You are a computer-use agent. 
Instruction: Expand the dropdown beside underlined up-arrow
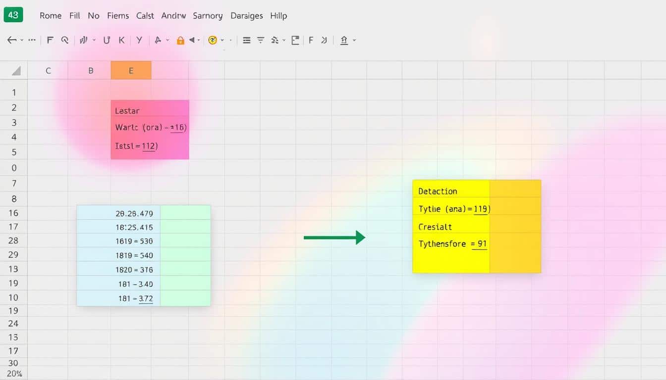coord(354,41)
